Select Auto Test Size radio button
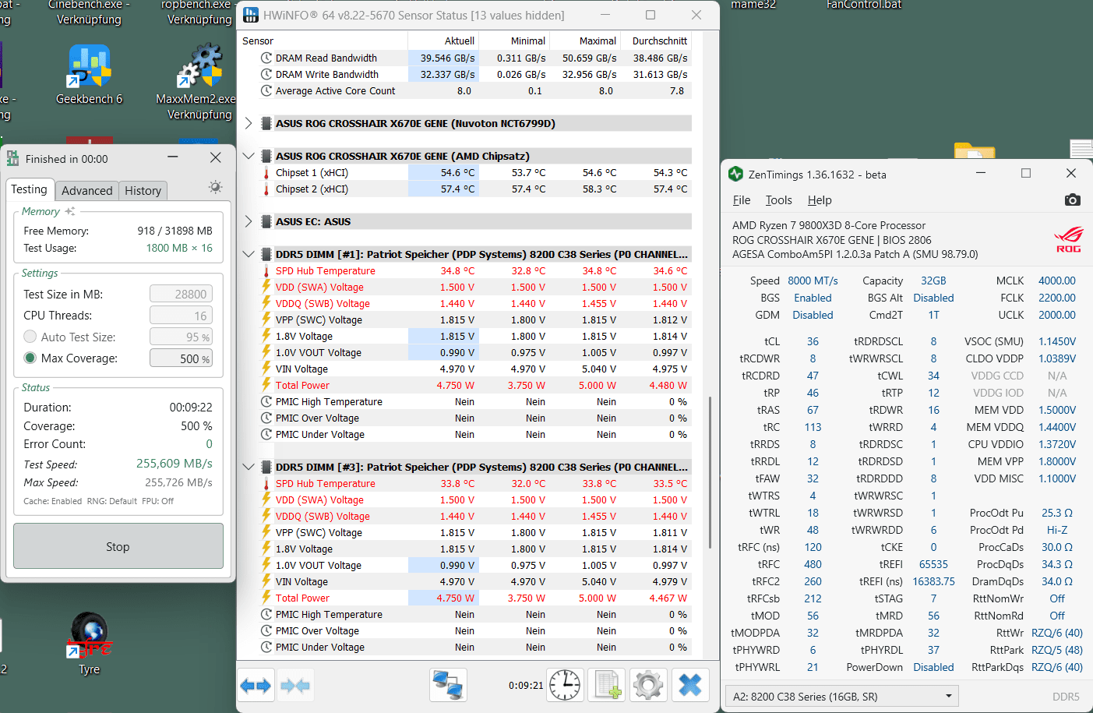This screenshot has width=1093, height=713. tap(30, 337)
